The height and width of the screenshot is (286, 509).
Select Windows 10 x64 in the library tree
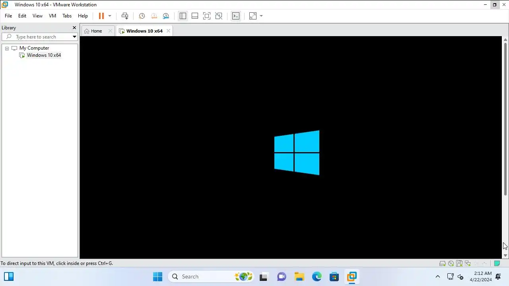click(44, 55)
